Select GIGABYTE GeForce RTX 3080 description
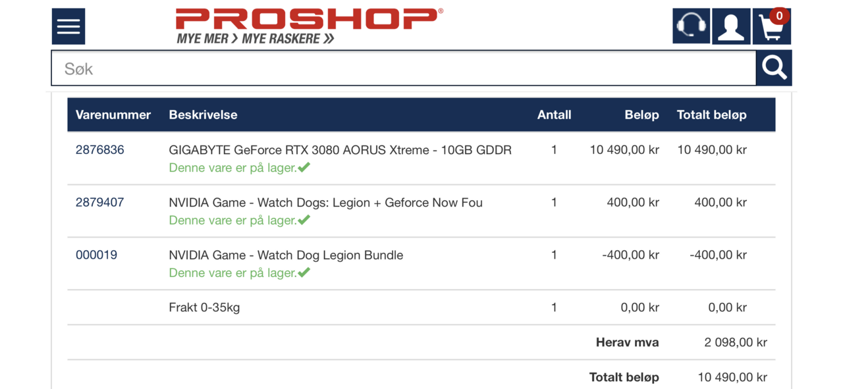This screenshot has width=843, height=389. point(340,149)
